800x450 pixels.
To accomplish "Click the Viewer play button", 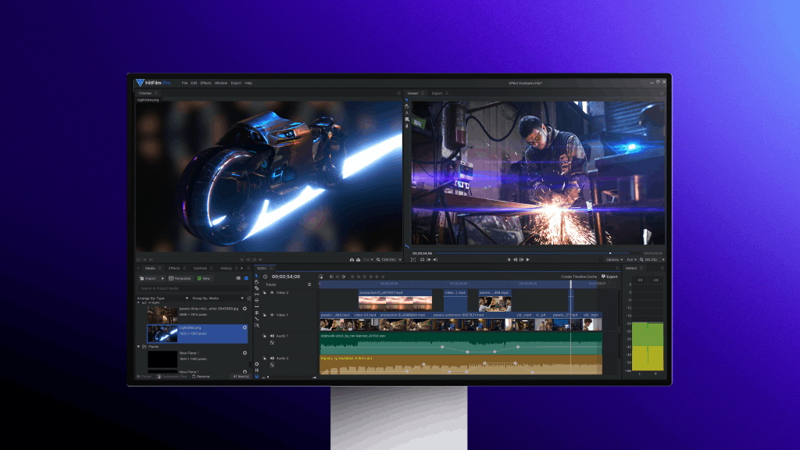I will point(527,259).
